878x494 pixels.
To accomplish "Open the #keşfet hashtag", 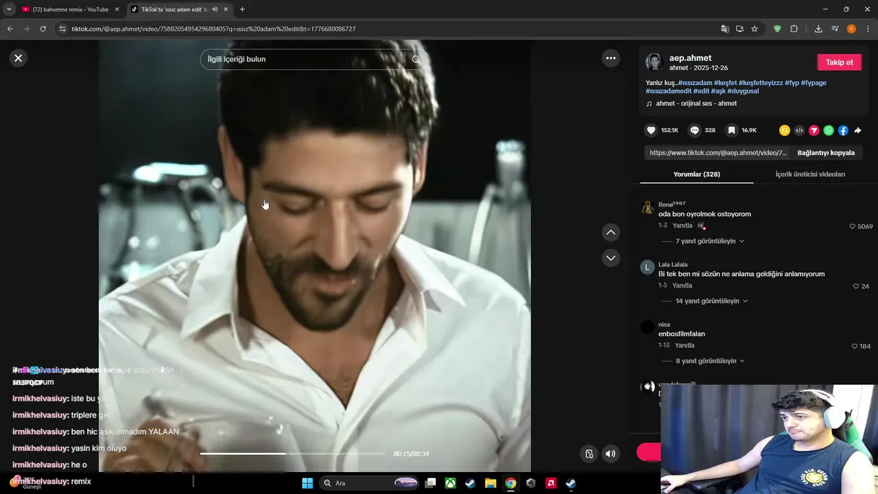I will coord(725,83).
